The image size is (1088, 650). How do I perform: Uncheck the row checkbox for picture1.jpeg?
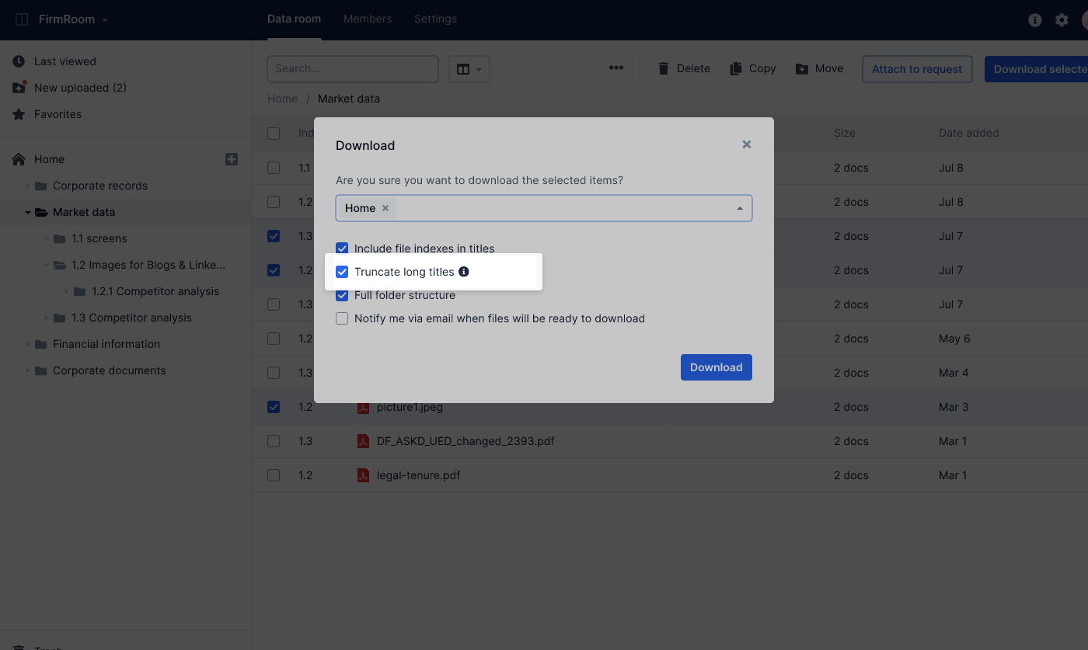pyautogui.click(x=274, y=407)
